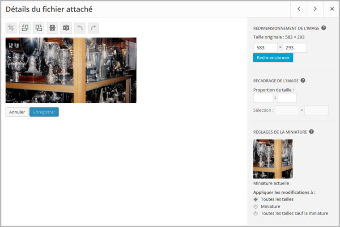The height and width of the screenshot is (227, 340).
Task: Click the second Sélection size field
Action: click(316, 110)
